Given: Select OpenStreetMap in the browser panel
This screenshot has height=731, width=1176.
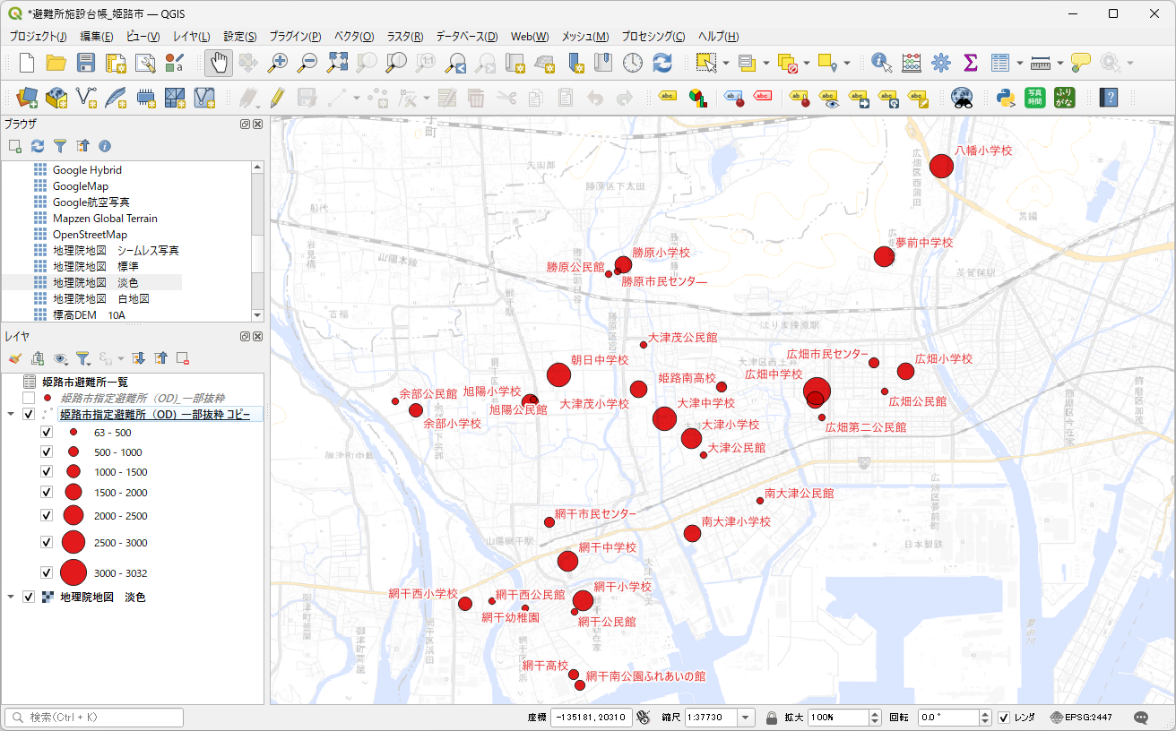Looking at the screenshot, I should click(x=90, y=235).
